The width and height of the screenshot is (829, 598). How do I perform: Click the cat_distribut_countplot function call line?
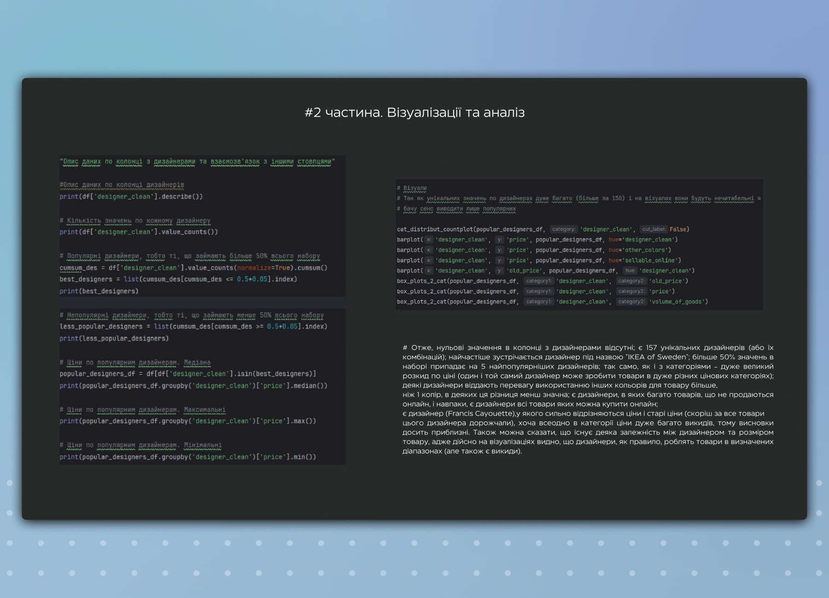click(543, 229)
